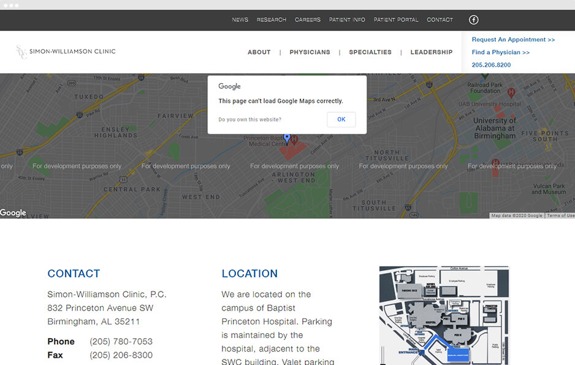Screen dimensions: 575x365
Task: Click the address line 832 Princeton Avenue SW
Action: [x=101, y=308]
